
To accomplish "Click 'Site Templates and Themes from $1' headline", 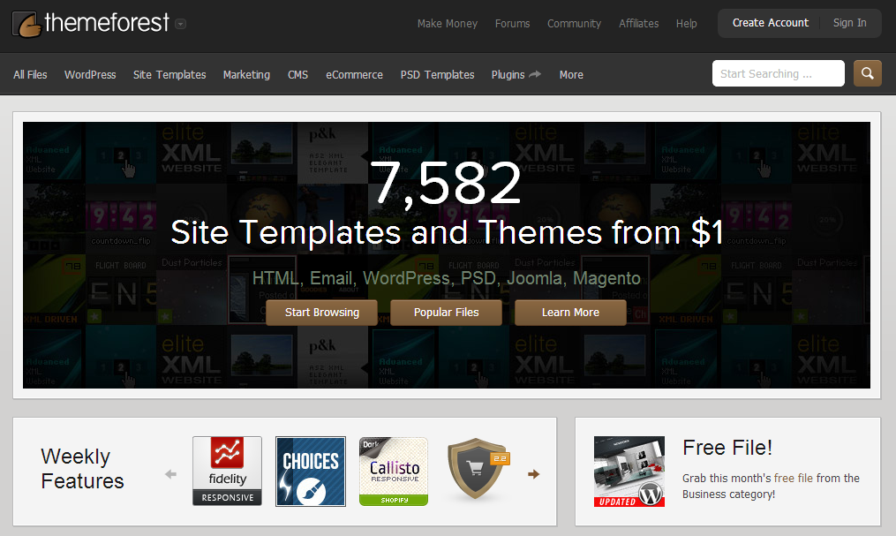I will click(447, 232).
